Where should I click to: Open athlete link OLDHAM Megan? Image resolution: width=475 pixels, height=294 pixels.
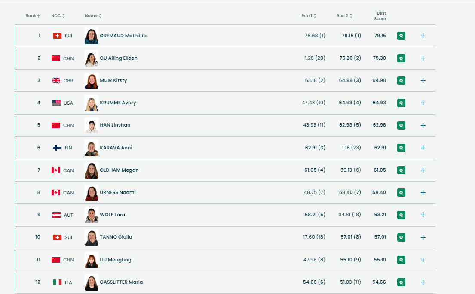click(x=119, y=170)
